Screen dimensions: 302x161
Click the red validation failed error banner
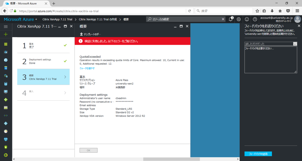click(132, 41)
